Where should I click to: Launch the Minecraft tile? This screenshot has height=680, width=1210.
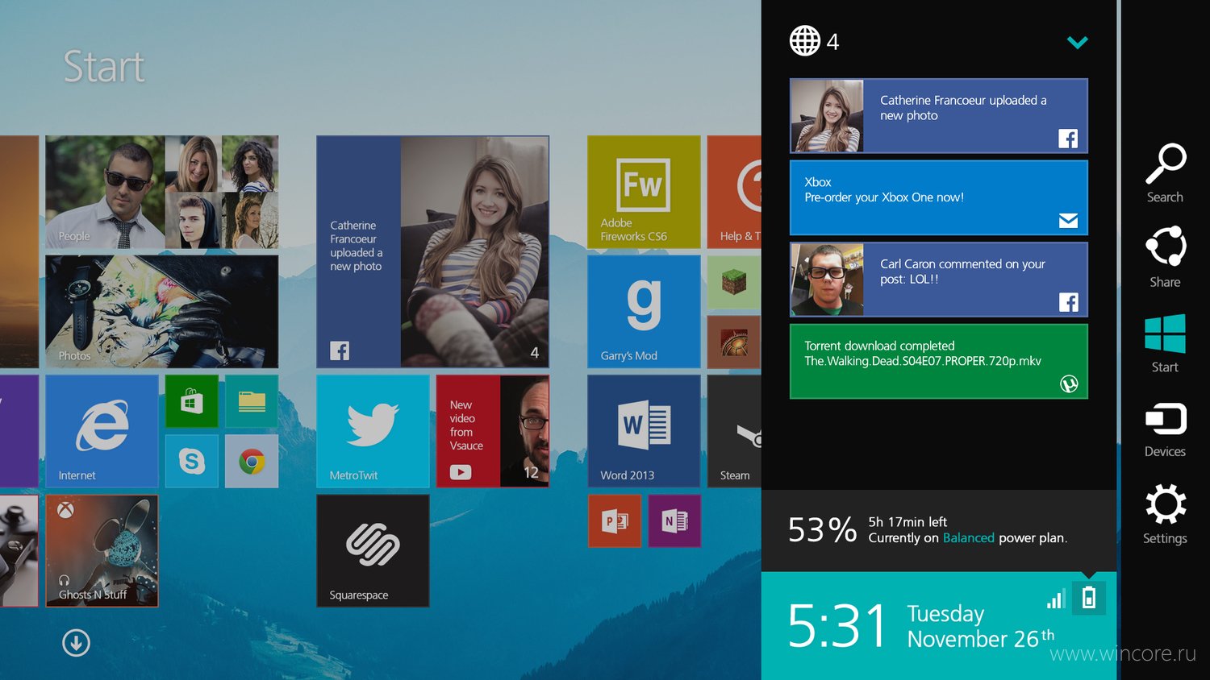pyautogui.click(x=734, y=282)
